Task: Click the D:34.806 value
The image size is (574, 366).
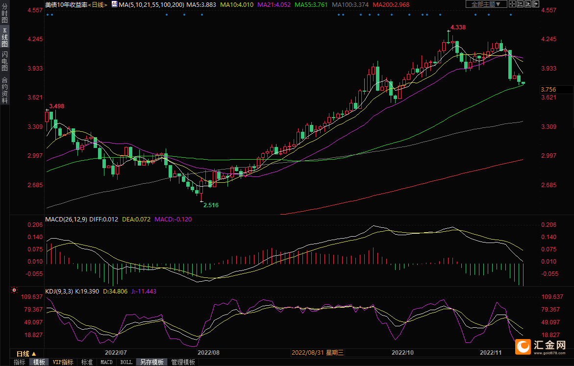Action: pyautogui.click(x=115, y=292)
